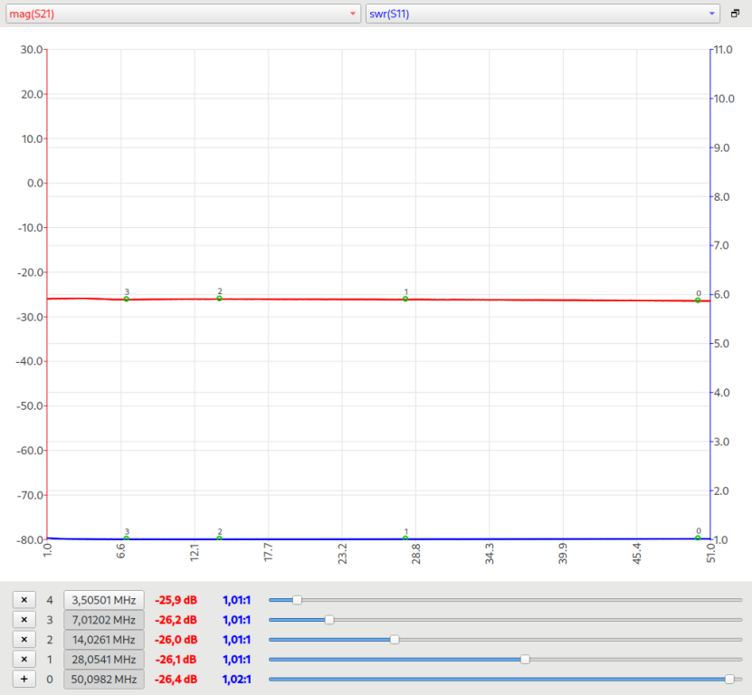The image size is (752, 695).
Task: Select marker 1 on the blue SWR trace
Action: coord(405,538)
